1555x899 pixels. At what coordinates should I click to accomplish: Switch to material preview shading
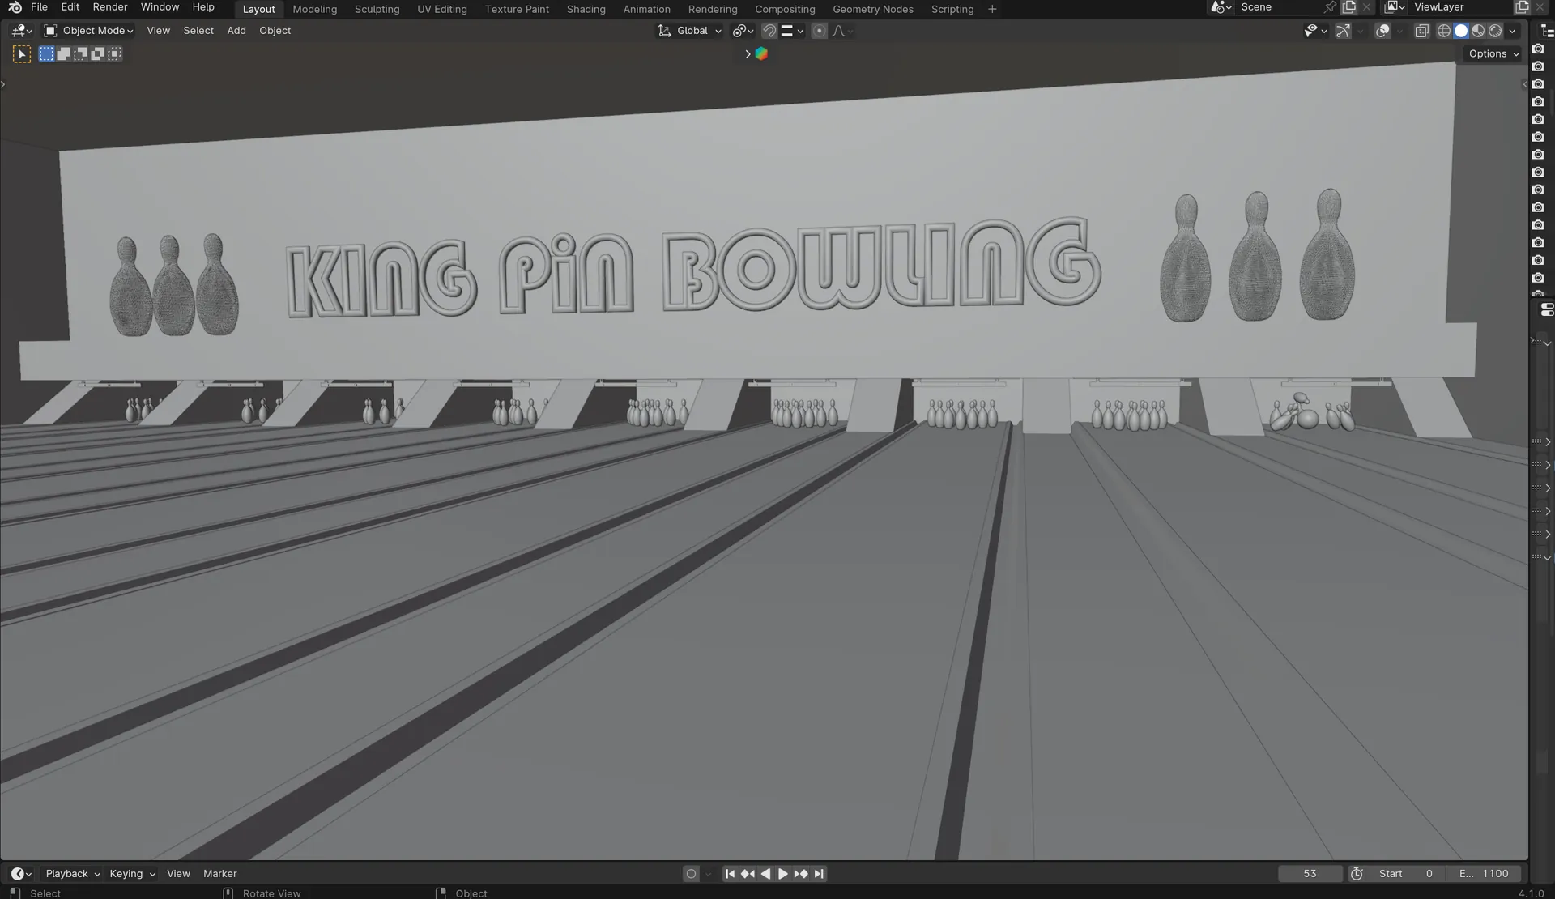[x=1478, y=31]
